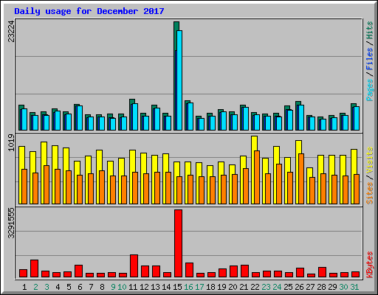Screen dimensions: 378x295
Task: Click day 4 on the x-axis
Action: [58, 287]
